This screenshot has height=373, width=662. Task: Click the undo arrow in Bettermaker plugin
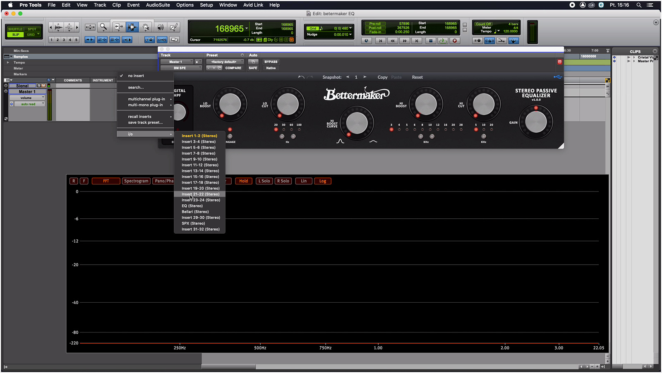click(301, 77)
